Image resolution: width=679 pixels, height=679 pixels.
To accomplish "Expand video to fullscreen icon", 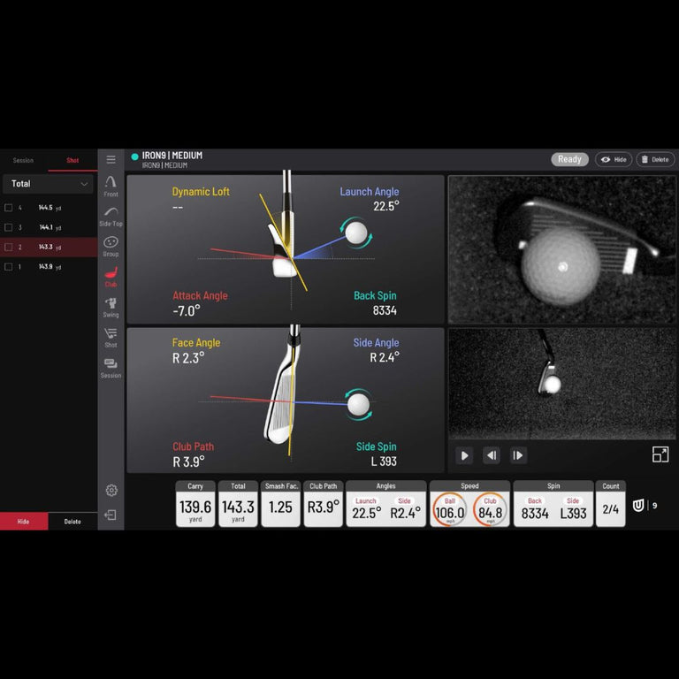I will point(660,454).
